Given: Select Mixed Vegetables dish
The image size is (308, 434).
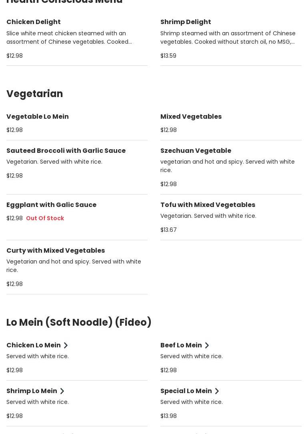Looking at the screenshot, I should click(x=191, y=117).
